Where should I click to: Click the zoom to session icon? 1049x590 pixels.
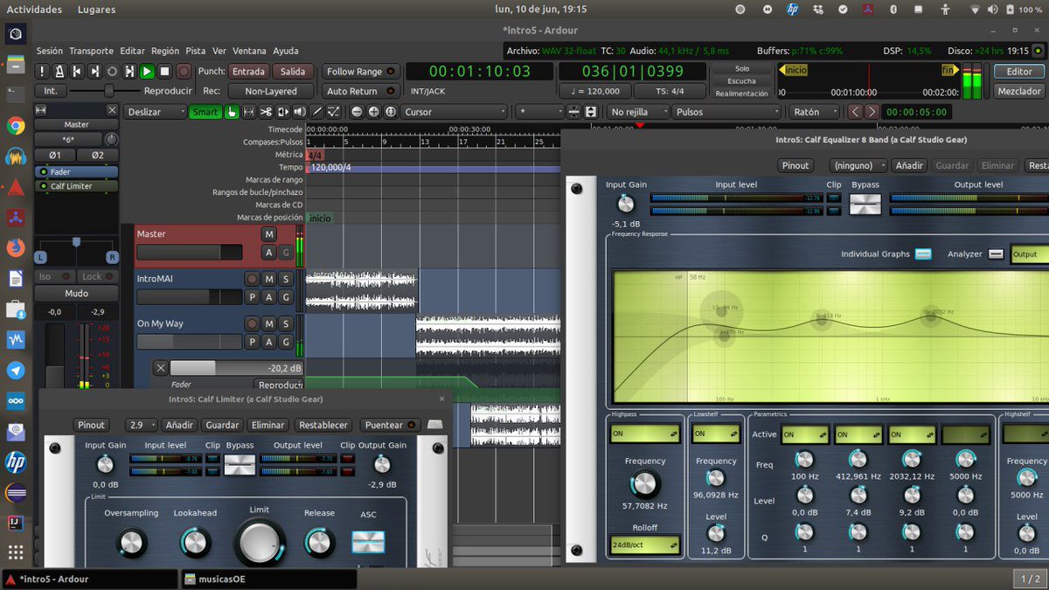[x=391, y=112]
